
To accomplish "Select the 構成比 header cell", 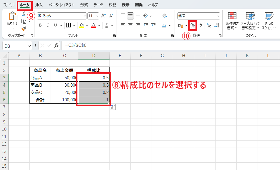I will [x=94, y=70].
